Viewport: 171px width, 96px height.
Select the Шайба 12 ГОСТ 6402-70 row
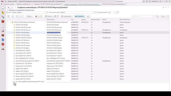(x=22, y=71)
